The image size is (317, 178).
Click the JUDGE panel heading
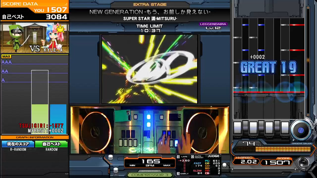(214, 156)
